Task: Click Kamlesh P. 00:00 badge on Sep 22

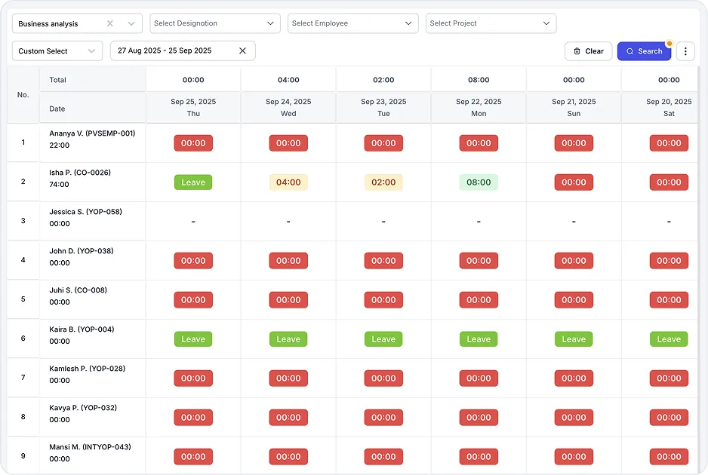Action: point(479,378)
